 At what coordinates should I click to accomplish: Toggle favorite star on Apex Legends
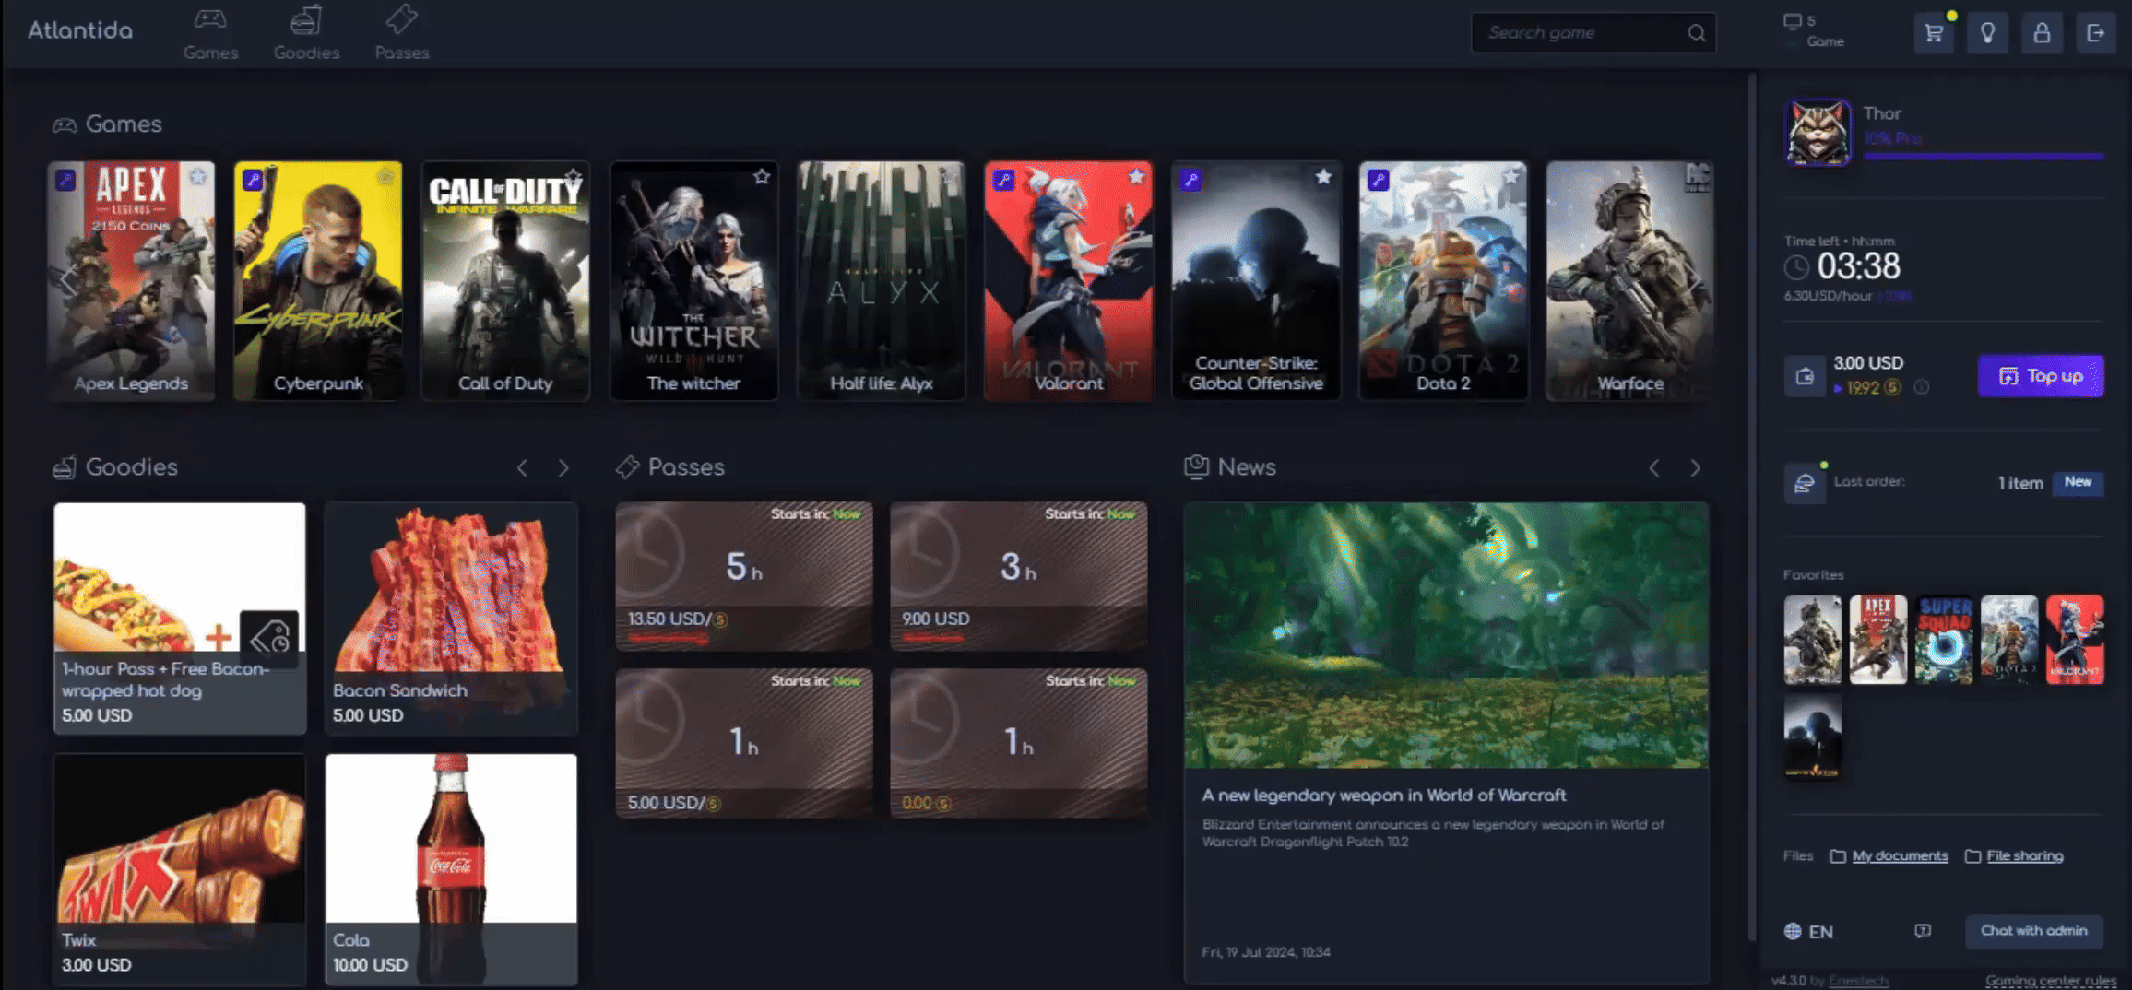pyautogui.click(x=197, y=176)
